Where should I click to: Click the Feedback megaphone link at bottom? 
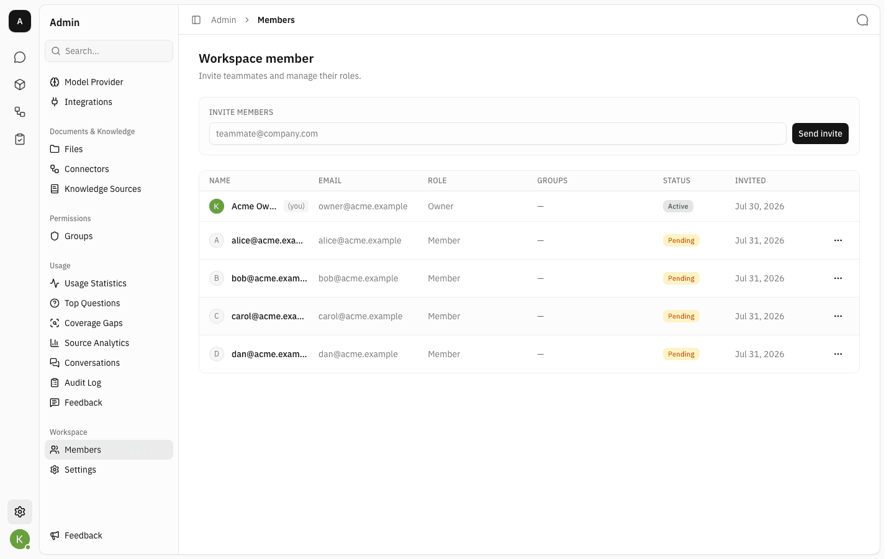tap(109, 535)
